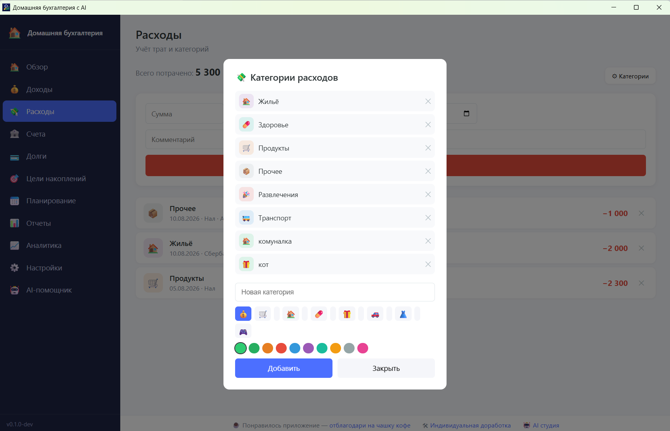Select Расходы in the sidebar

coord(59,111)
